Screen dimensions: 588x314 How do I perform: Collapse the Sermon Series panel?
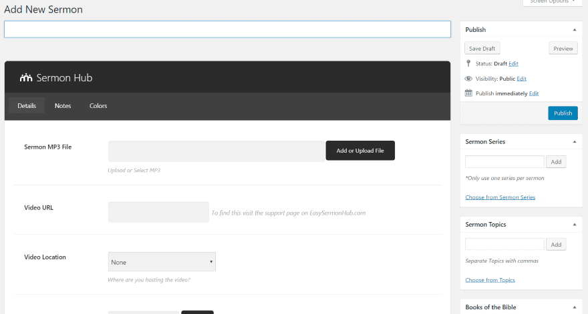pyautogui.click(x=575, y=141)
